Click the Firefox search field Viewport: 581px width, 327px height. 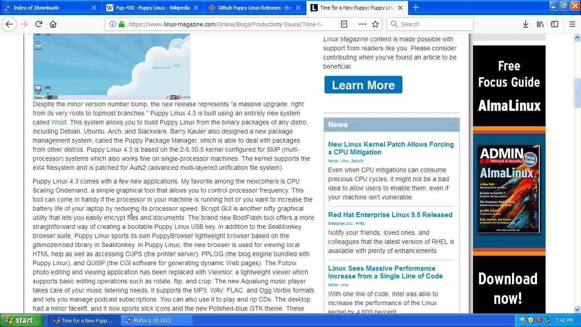coord(430,24)
